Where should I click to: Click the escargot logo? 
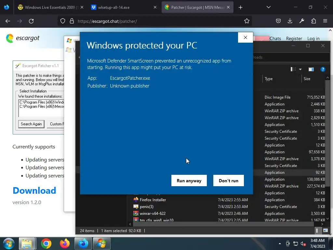(23, 38)
